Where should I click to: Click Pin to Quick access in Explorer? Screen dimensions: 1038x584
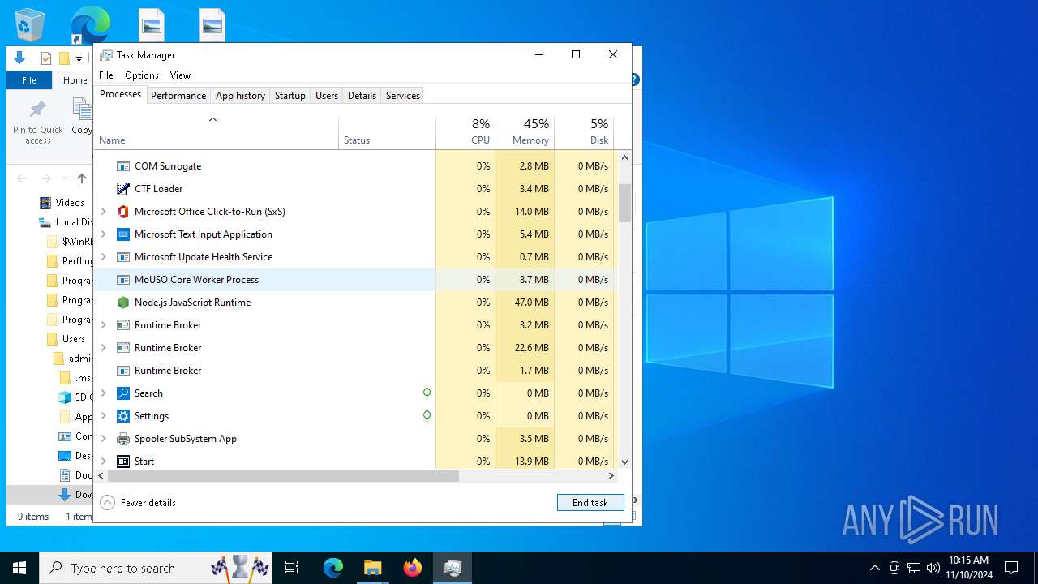pyautogui.click(x=37, y=122)
